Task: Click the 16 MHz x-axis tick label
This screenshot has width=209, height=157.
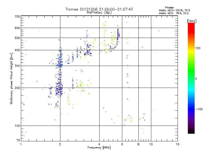Action: [178, 144]
